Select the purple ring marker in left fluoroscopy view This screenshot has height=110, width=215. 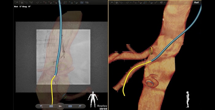[56, 78]
